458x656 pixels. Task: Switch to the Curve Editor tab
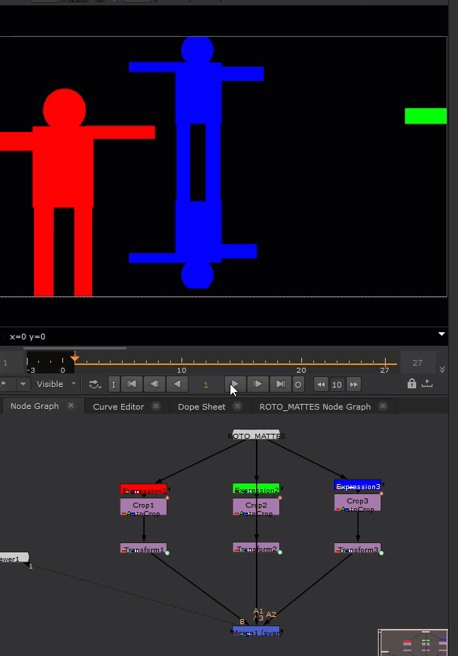[x=118, y=407]
